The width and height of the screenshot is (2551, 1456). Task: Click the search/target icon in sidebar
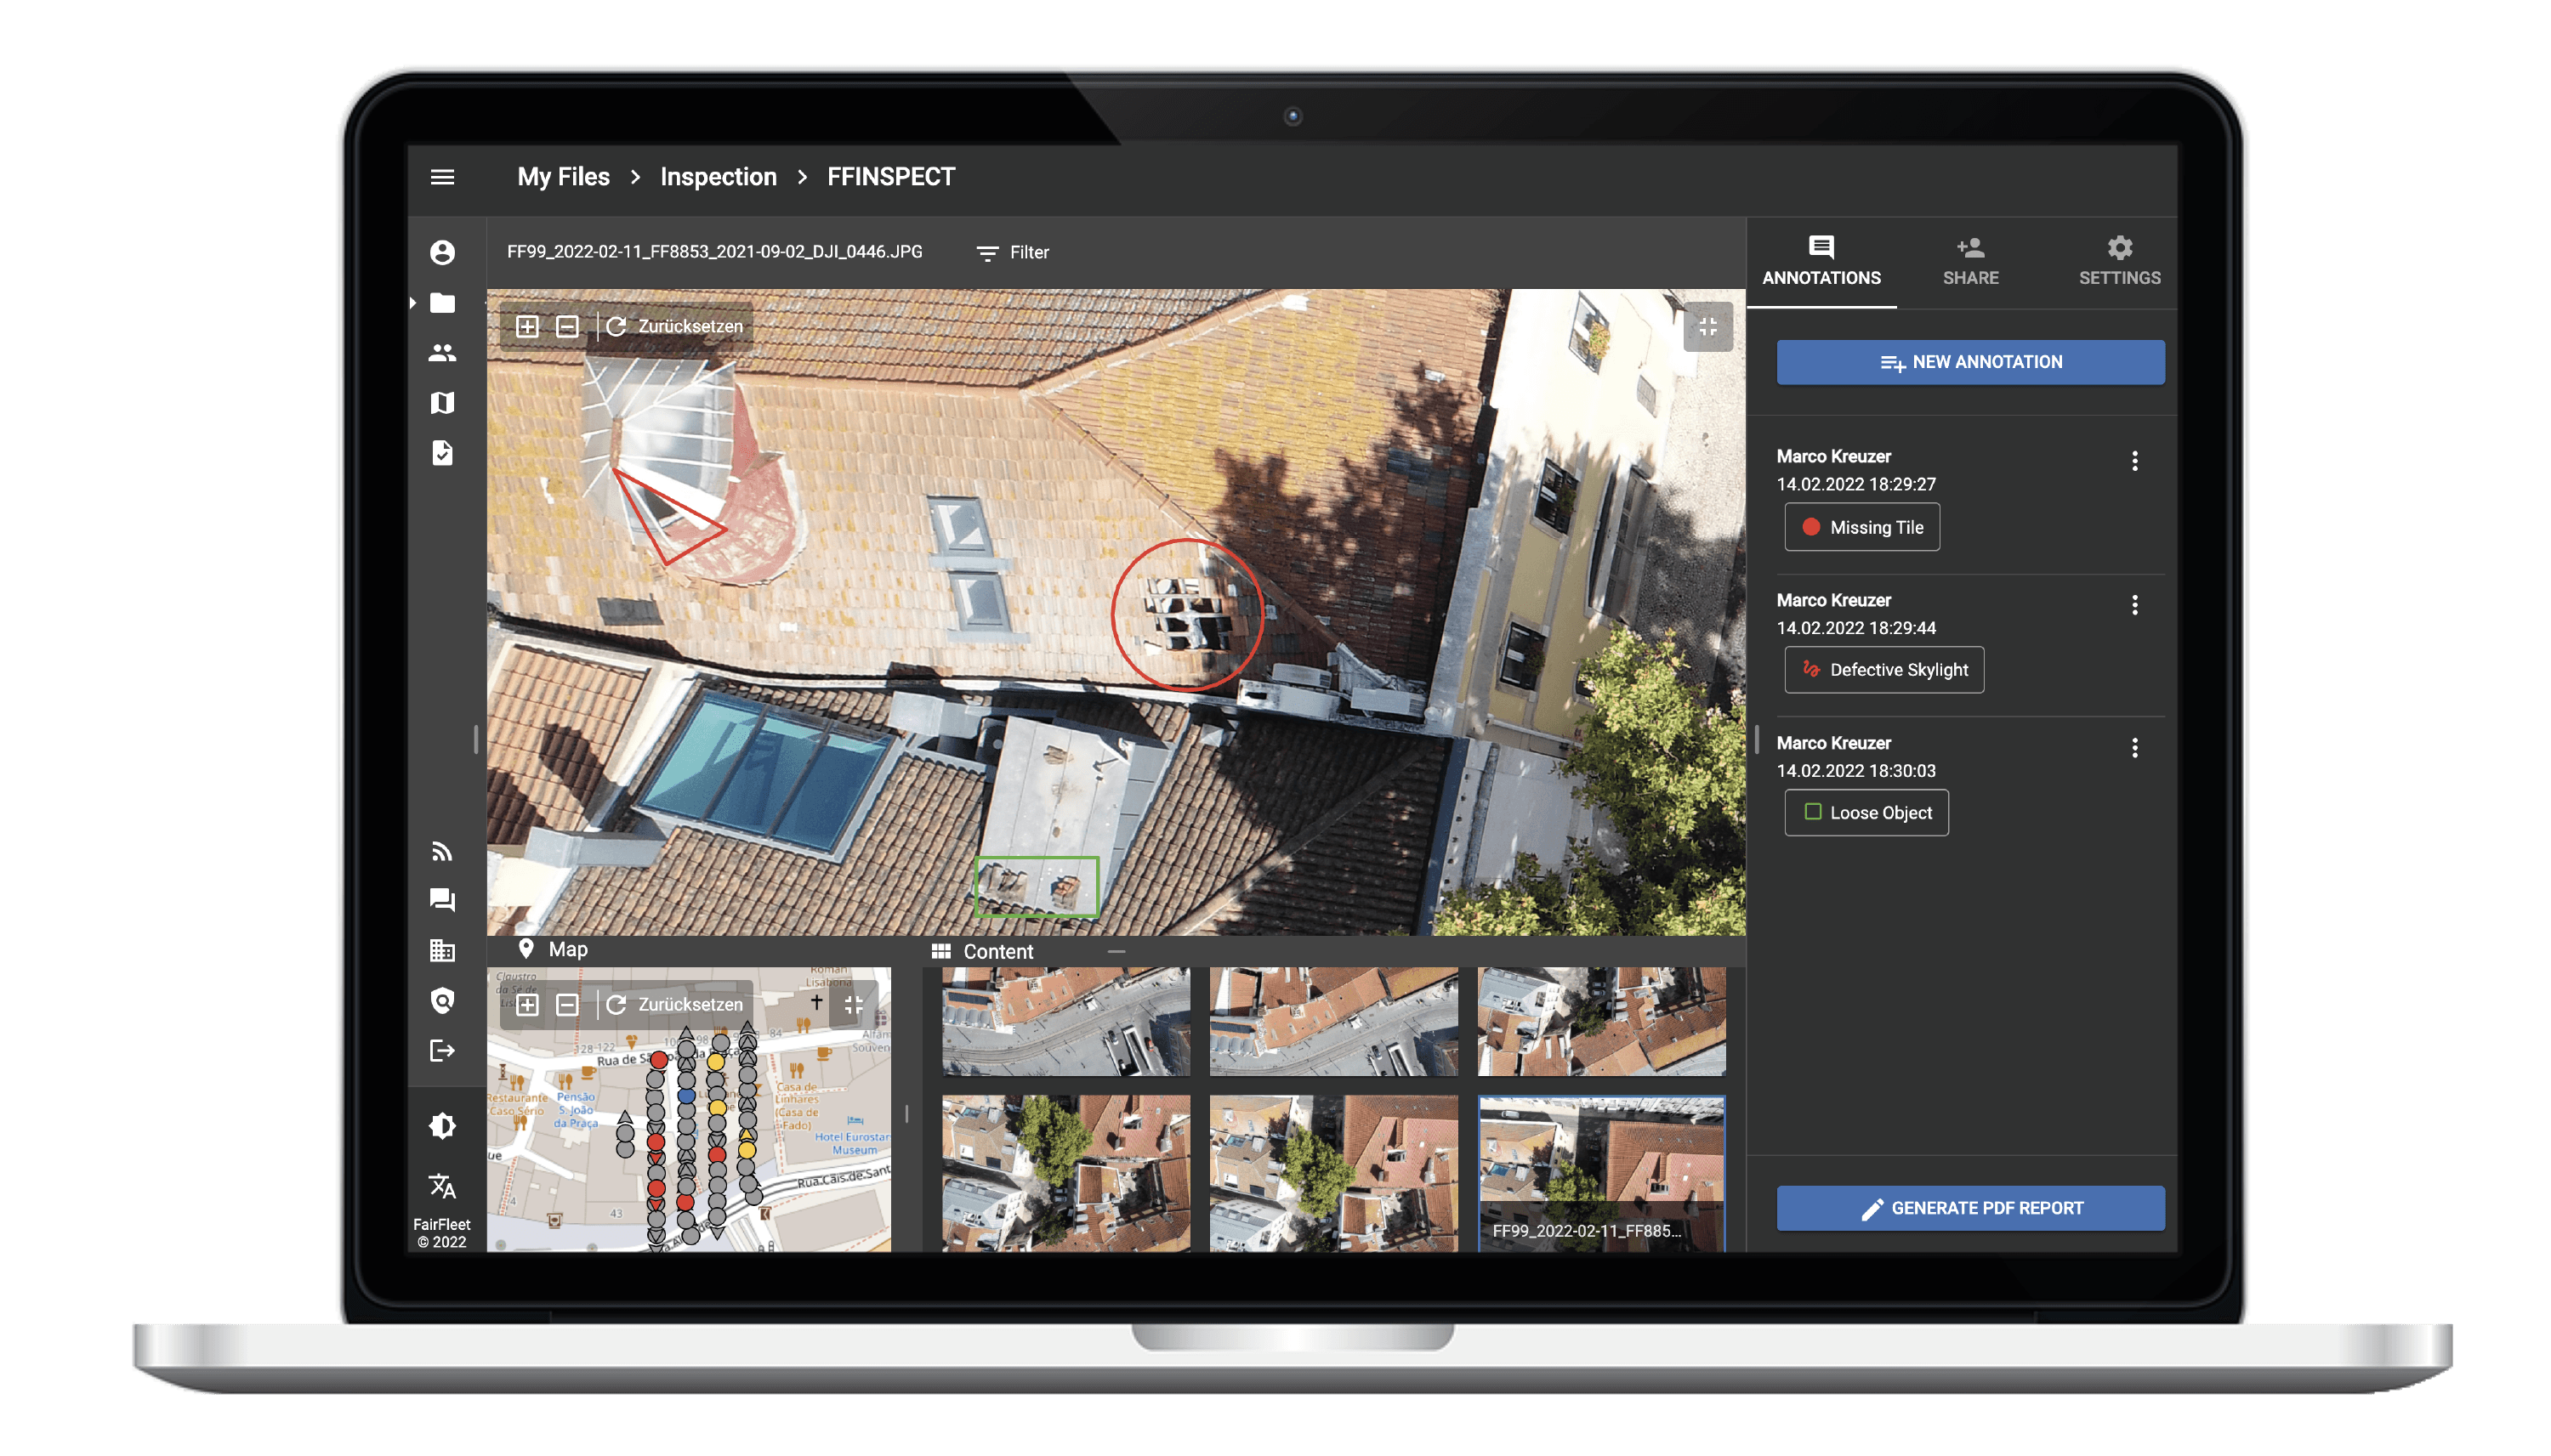(441, 1002)
